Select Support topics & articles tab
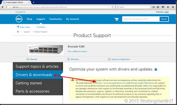This screenshot has height=105, width=177. 38,66
